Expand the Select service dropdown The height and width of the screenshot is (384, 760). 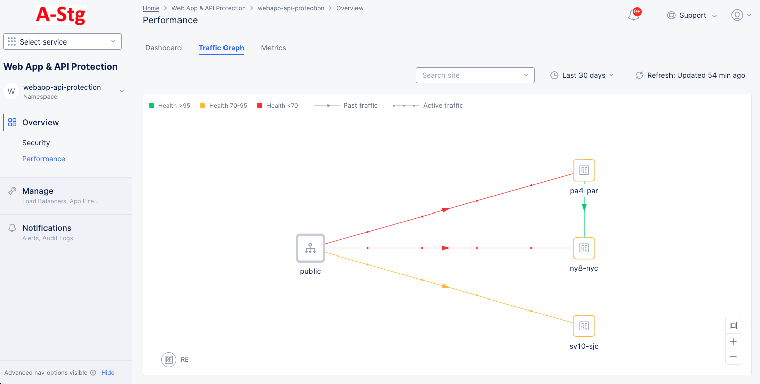tap(62, 42)
